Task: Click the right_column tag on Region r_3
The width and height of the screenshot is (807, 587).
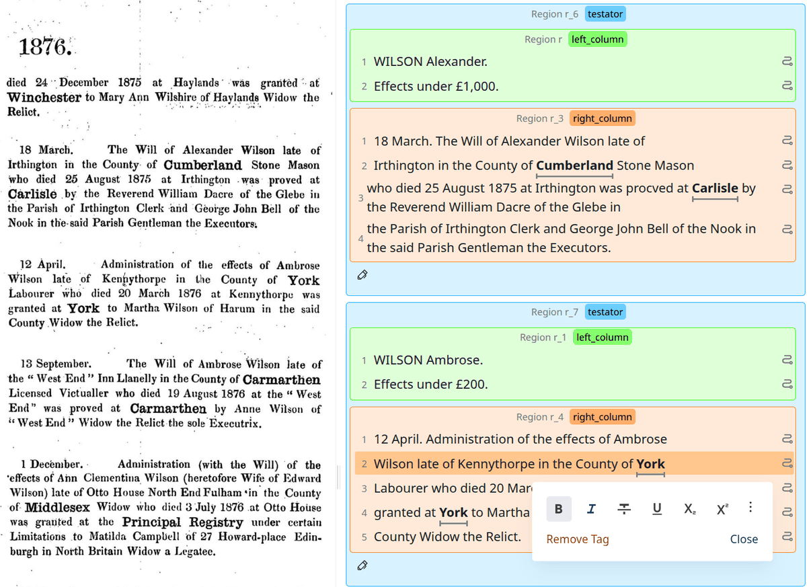Action: (x=602, y=118)
